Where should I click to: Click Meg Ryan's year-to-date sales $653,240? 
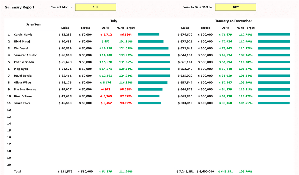click(185, 69)
